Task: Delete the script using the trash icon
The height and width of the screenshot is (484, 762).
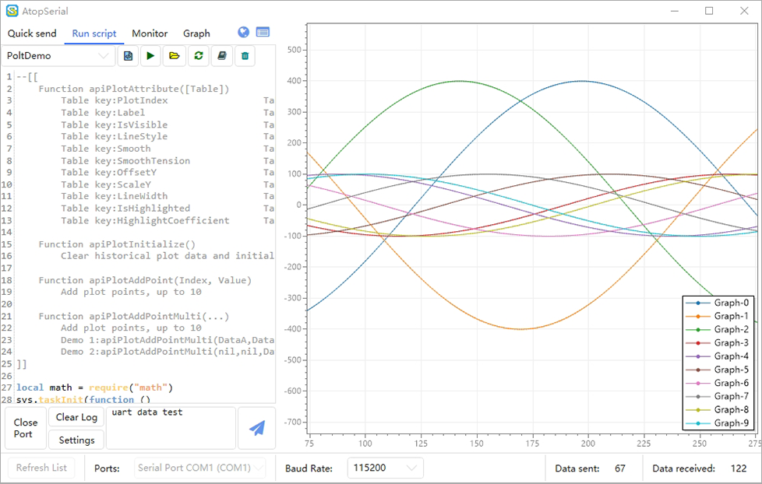Action: (245, 56)
